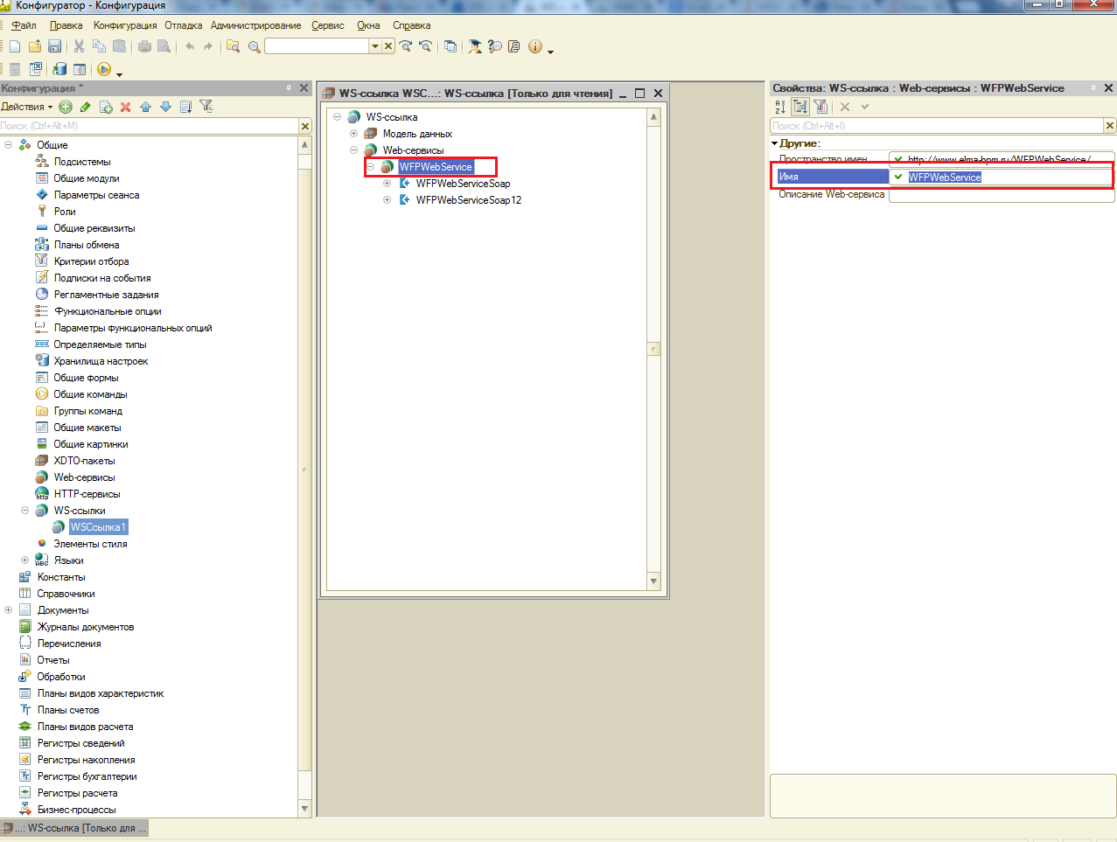Click the green plus Add icon
1117x842 pixels.
point(66,107)
